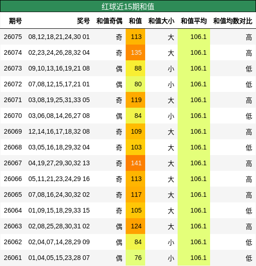Select issue number 26066
This screenshot has height=266, width=256.
point(13,179)
